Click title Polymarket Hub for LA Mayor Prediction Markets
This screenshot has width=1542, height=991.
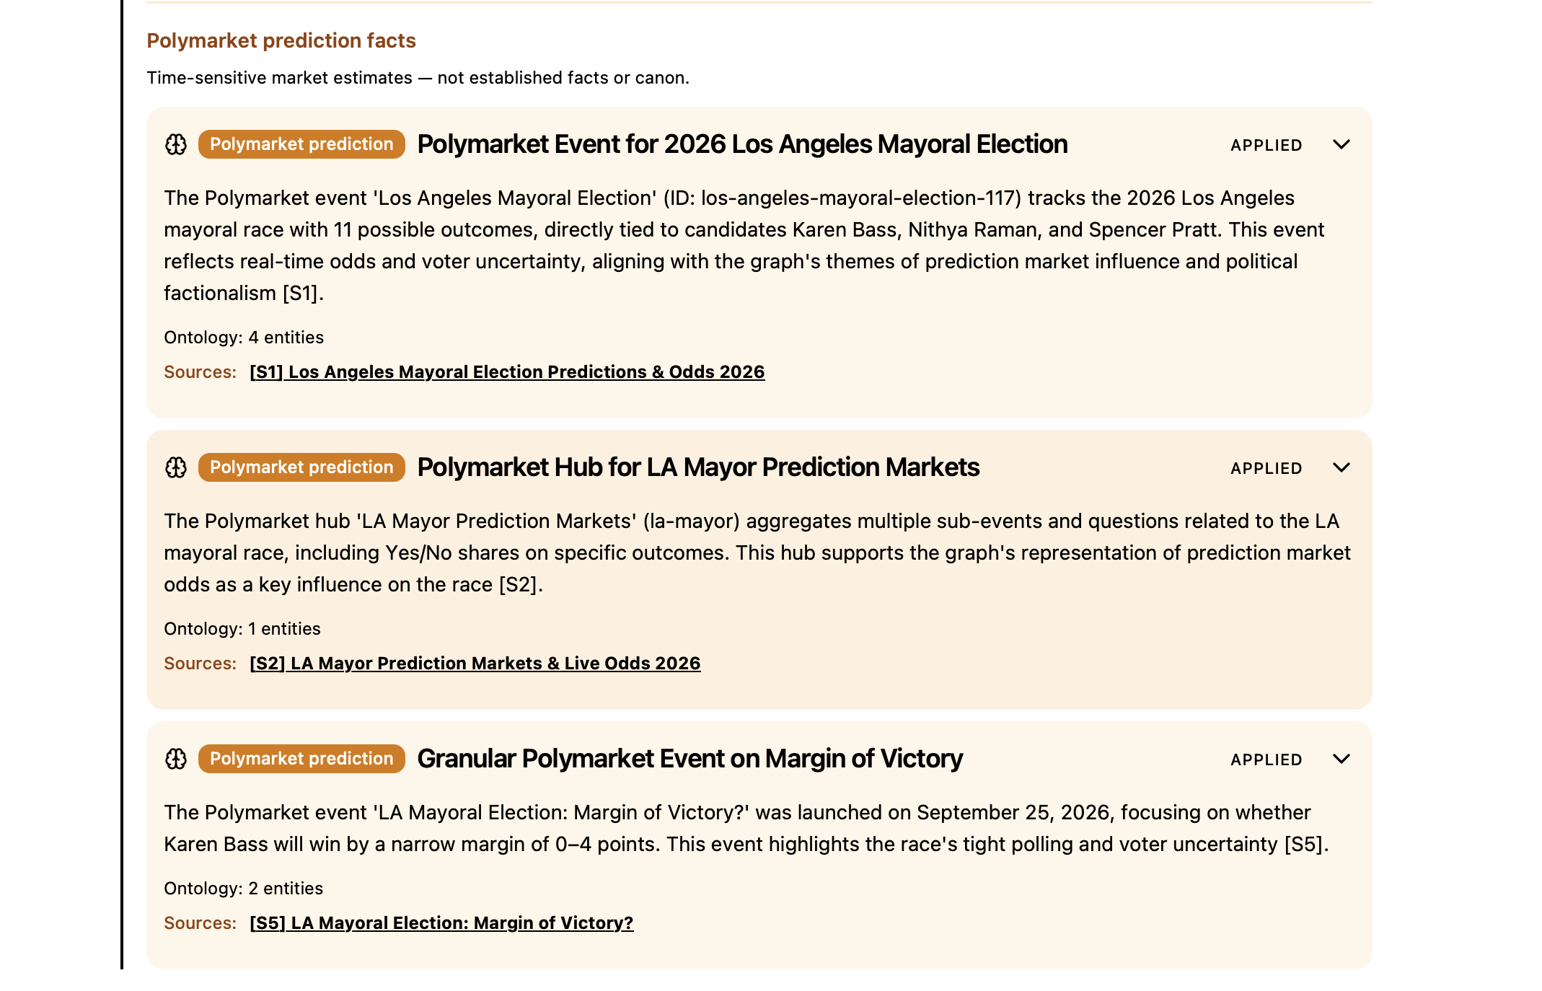698,467
